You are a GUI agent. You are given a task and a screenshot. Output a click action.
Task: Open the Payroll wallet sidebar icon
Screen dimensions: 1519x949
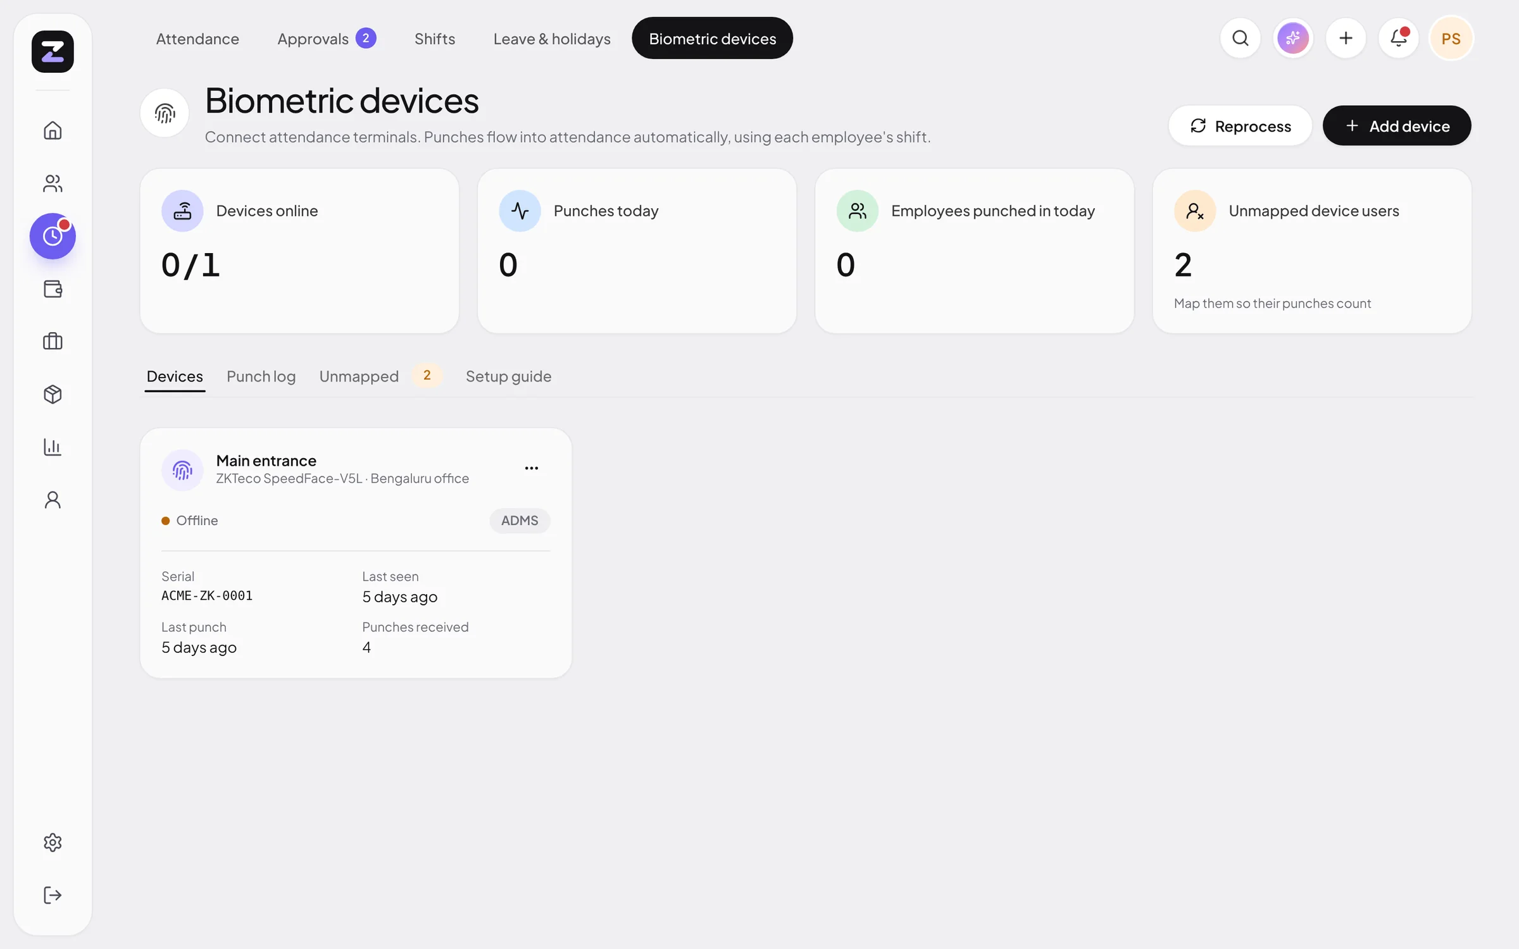[53, 289]
